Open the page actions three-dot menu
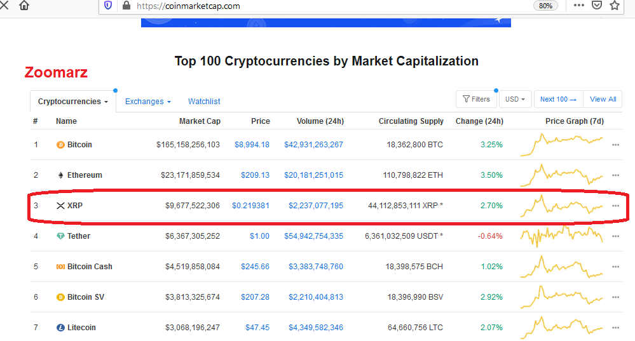The image size is (635, 341). [579, 5]
